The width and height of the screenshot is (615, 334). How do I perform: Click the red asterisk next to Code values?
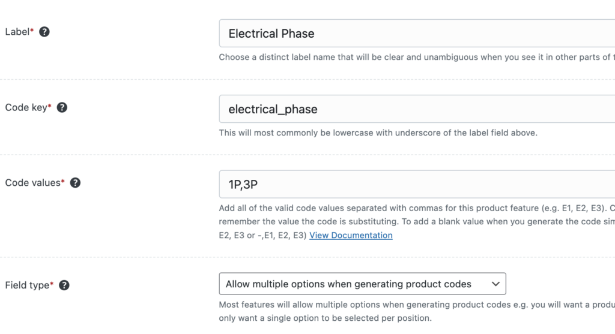coord(63,182)
